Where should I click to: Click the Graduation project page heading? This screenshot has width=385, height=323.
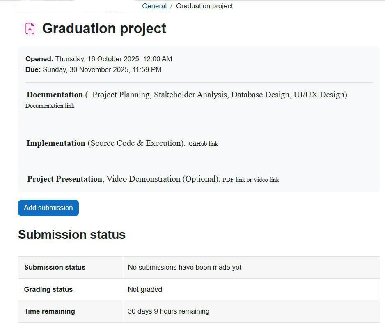[x=104, y=28]
